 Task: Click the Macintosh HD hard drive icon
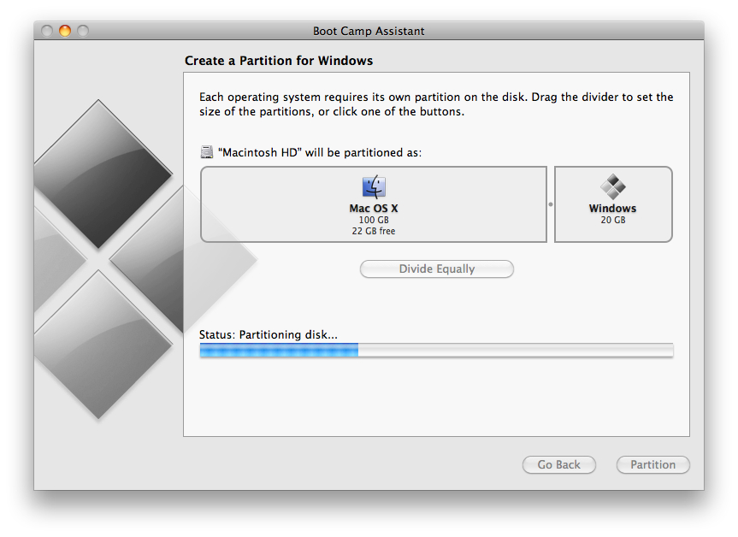[206, 152]
